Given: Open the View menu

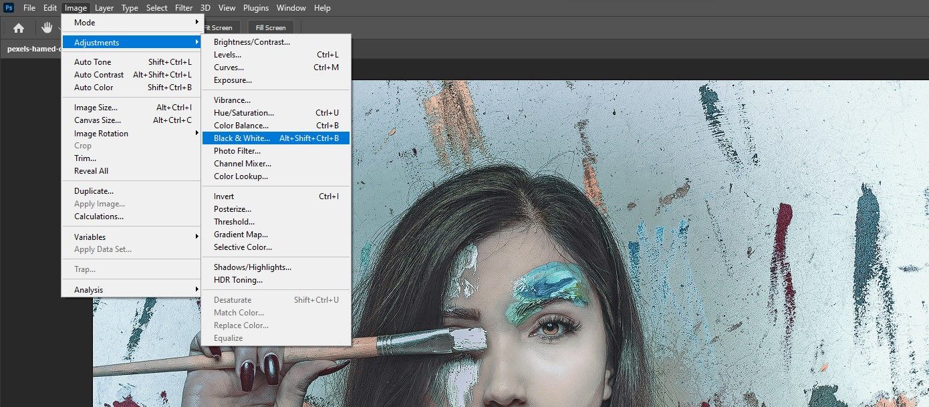Looking at the screenshot, I should pos(227,8).
